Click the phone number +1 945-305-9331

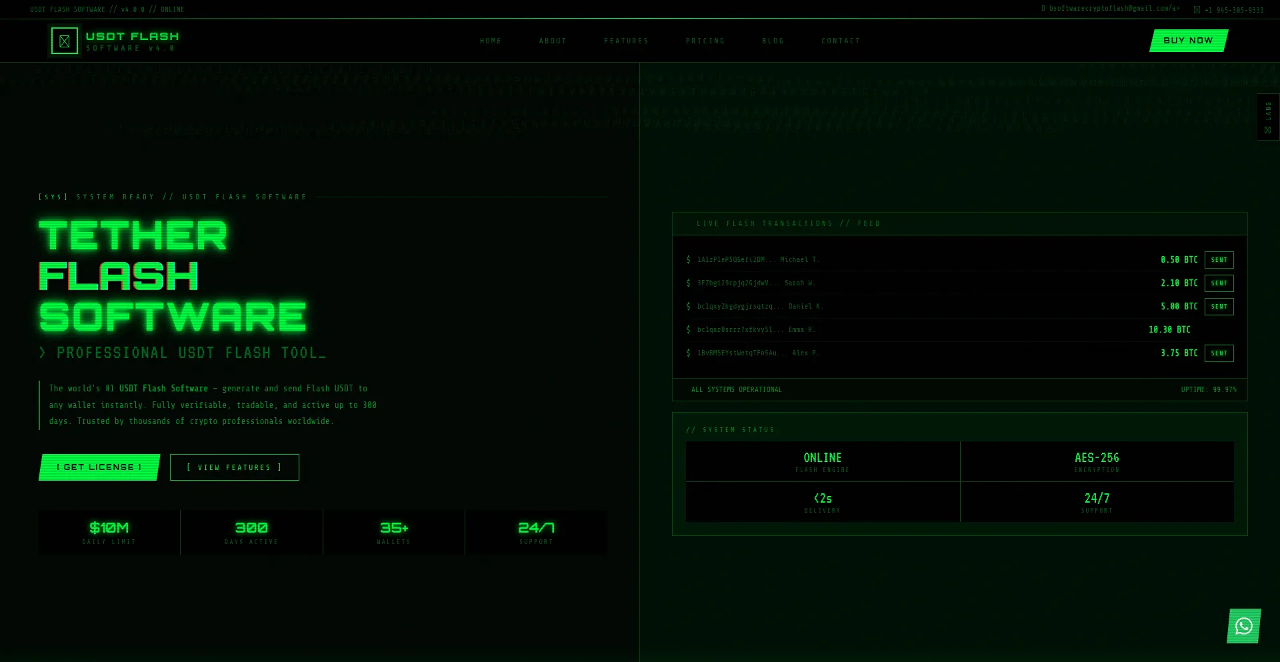point(1234,10)
